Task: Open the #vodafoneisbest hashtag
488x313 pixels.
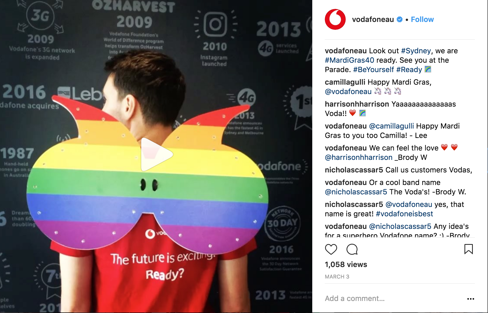Action: click(x=404, y=214)
